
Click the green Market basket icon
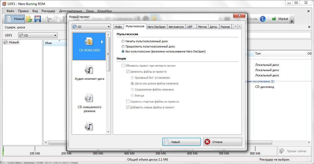[274, 19]
